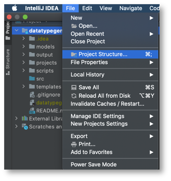Expand the projects folder chevron
This screenshot has height=181, width=171.
[24, 62]
